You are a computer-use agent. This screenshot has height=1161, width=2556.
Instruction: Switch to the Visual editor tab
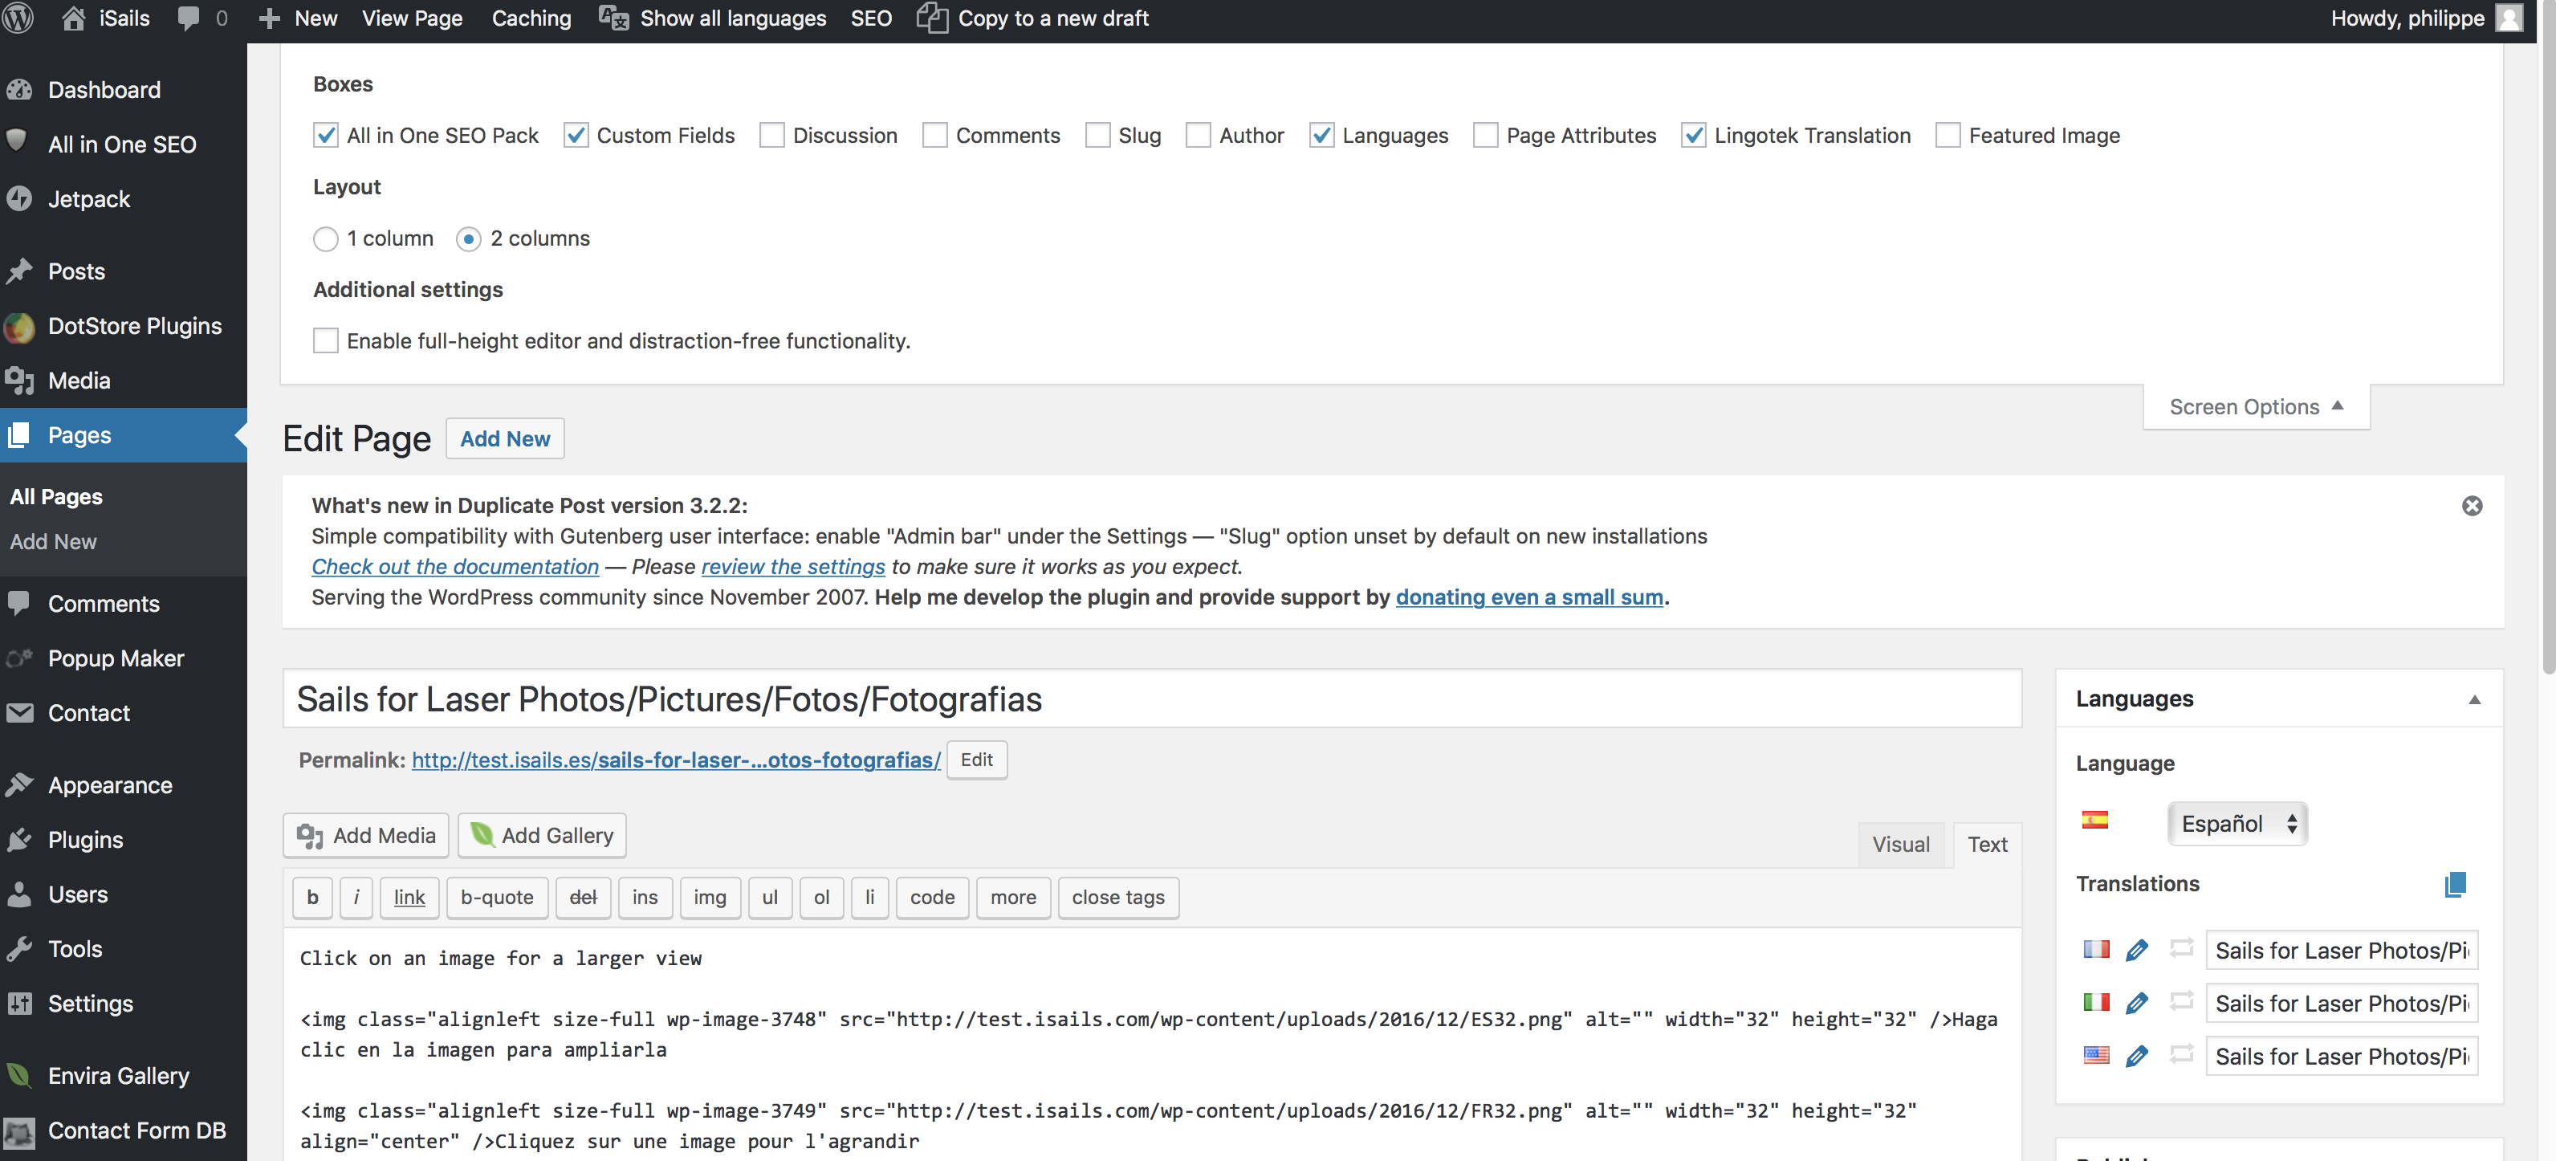1900,844
